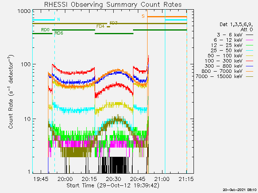Click the orange 800 - 7000 keV legend line
This screenshot has width=258, height=193.
point(250,72)
